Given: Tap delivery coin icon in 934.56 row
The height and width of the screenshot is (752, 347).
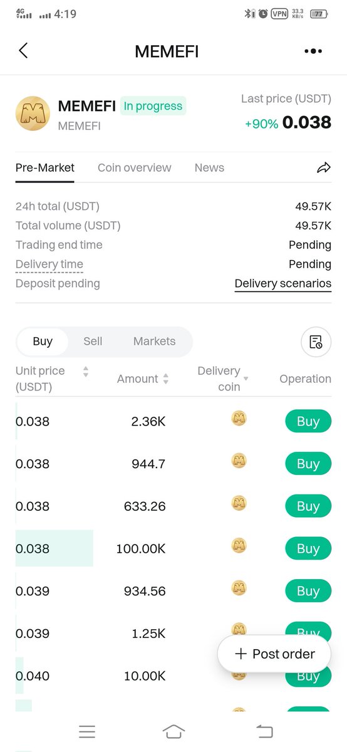Looking at the screenshot, I should pyautogui.click(x=239, y=588).
